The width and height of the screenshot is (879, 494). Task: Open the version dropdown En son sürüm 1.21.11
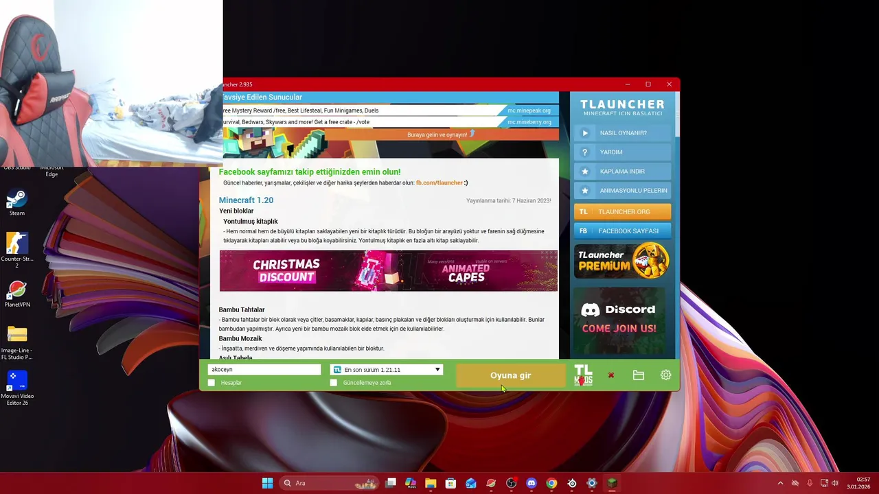pos(387,370)
